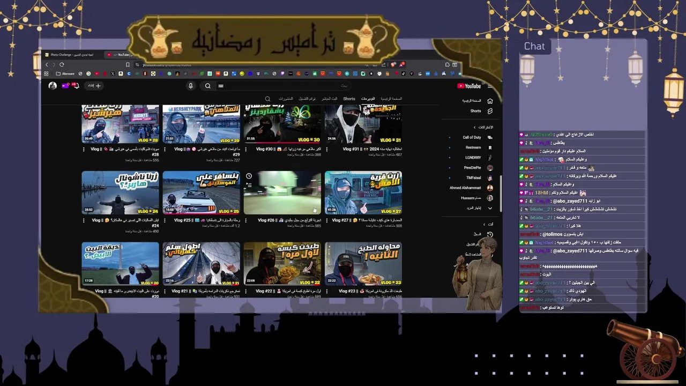The image size is (686, 386).
Task: Open watch history clock icon in sidebar
Action: tap(490, 234)
